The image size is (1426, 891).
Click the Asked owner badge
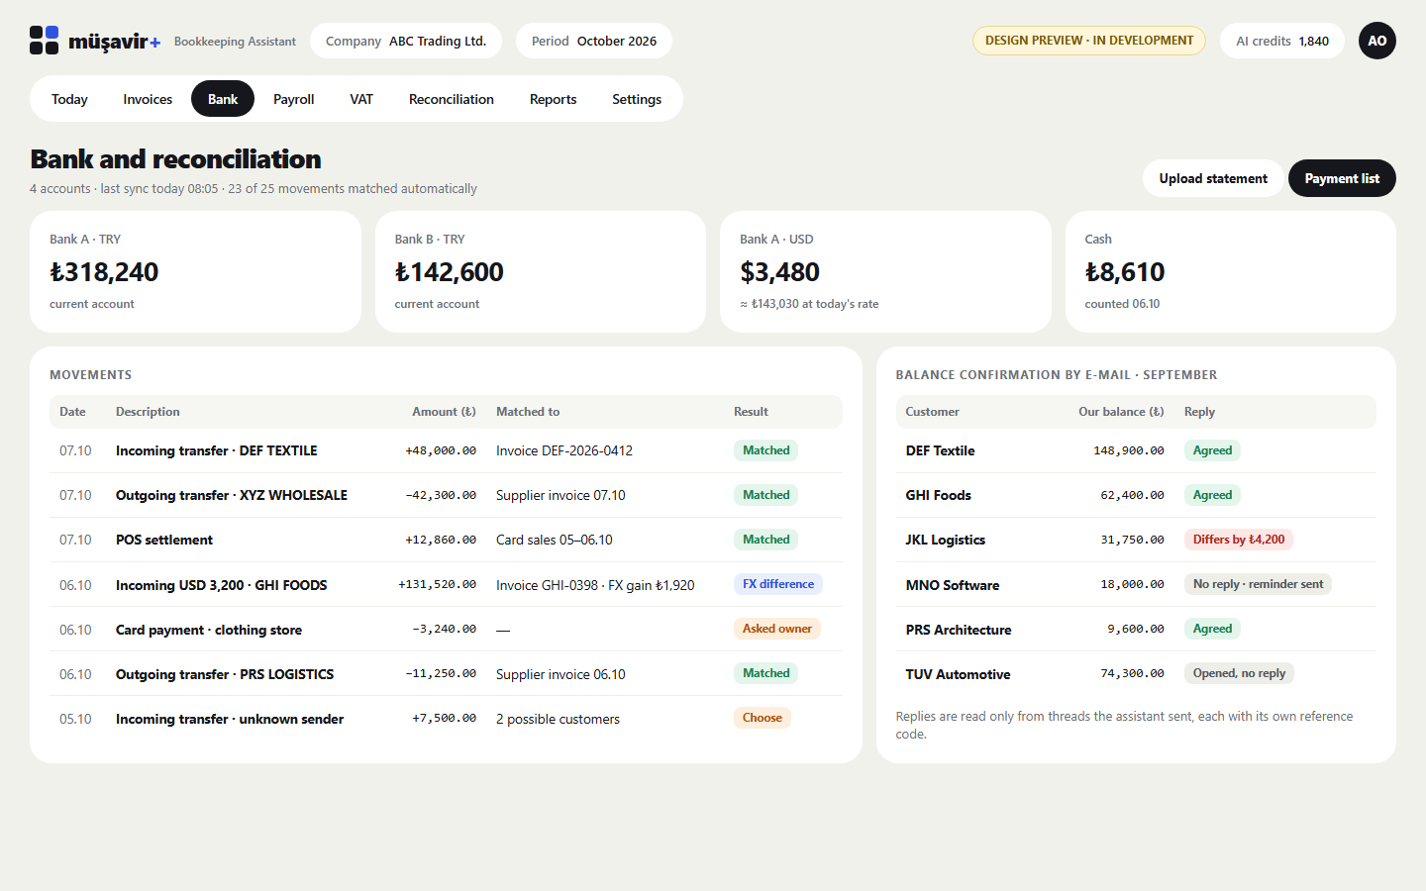[x=777, y=629]
